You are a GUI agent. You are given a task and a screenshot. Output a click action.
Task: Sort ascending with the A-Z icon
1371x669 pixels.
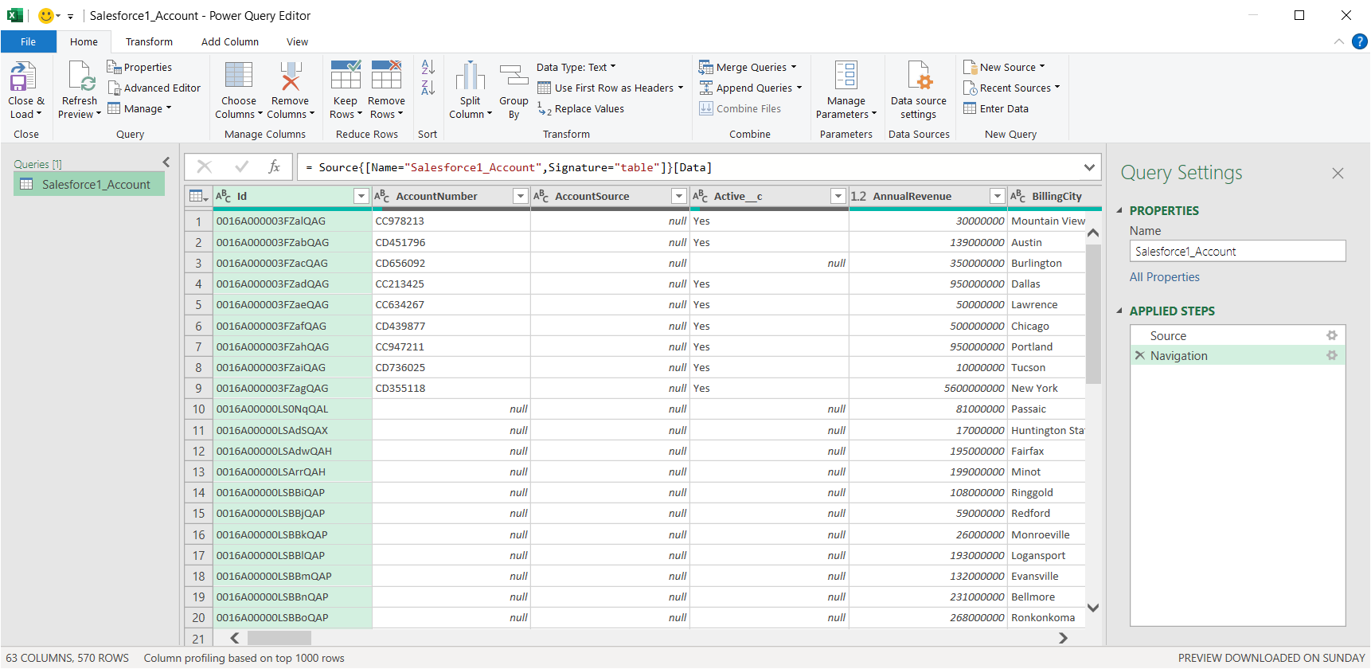pos(428,68)
